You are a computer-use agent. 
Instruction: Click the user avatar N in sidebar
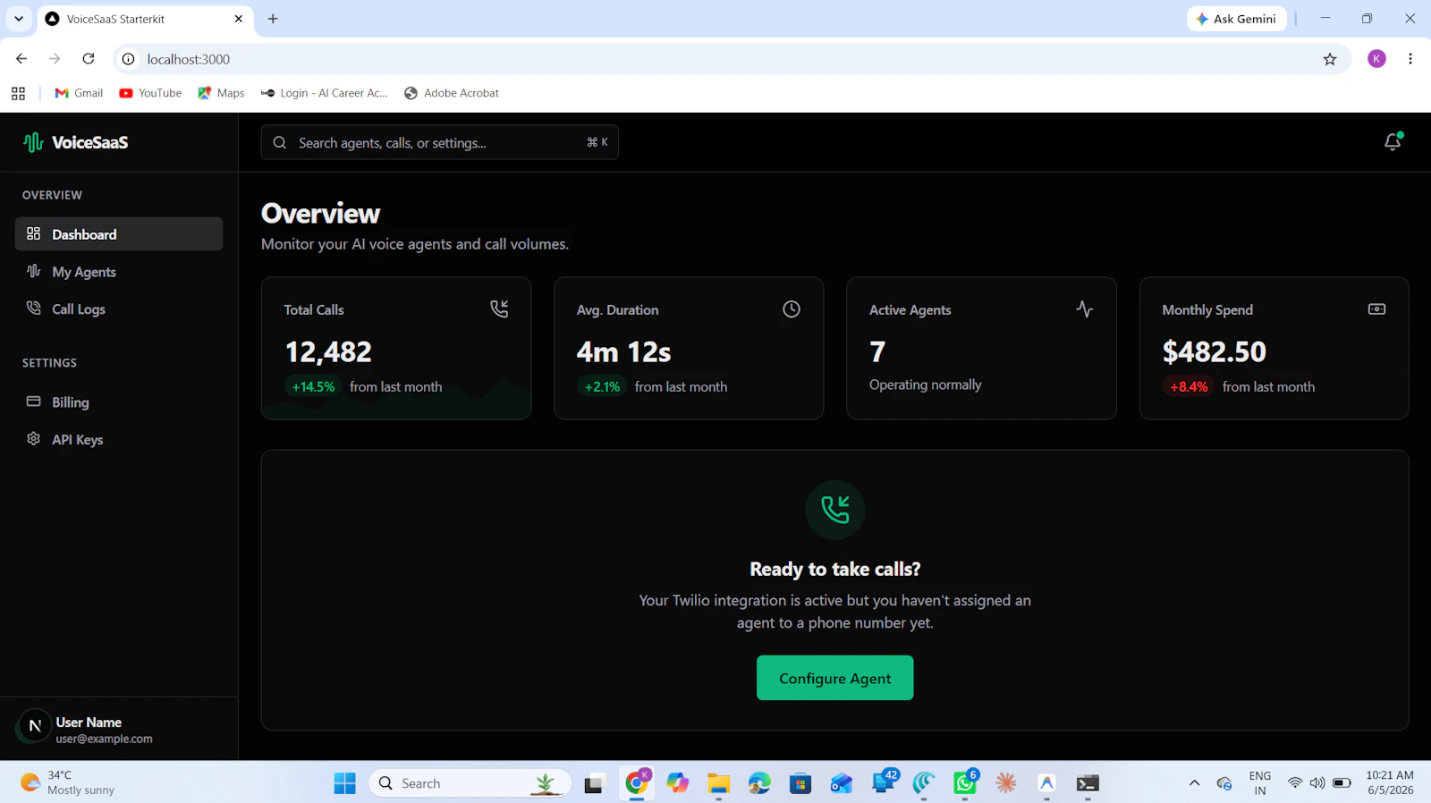[x=35, y=726]
